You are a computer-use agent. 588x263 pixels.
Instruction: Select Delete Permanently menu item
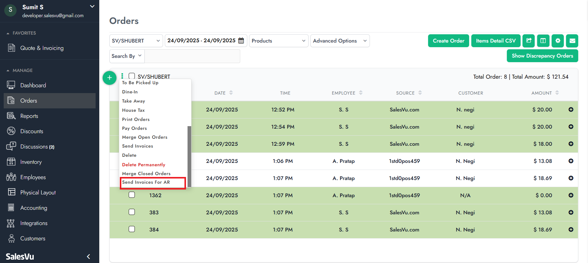click(x=144, y=165)
